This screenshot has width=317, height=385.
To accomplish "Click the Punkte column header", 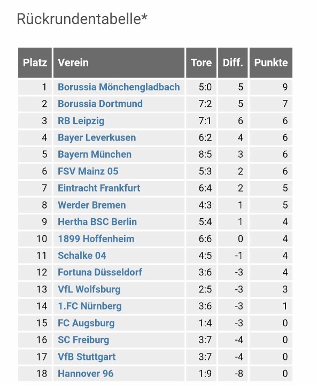I will pyautogui.click(x=271, y=63).
